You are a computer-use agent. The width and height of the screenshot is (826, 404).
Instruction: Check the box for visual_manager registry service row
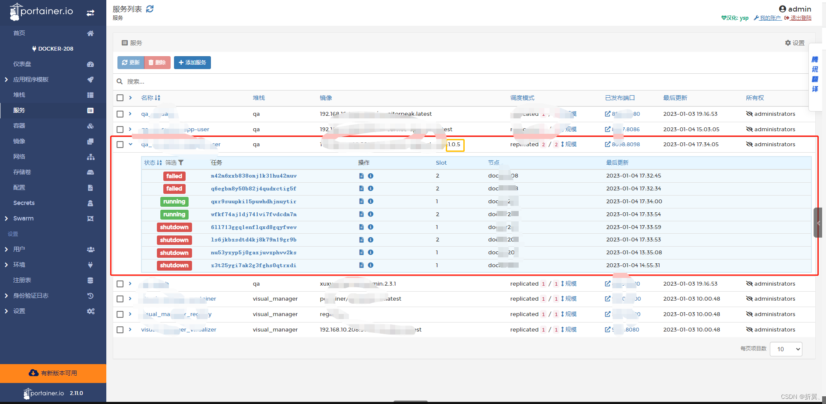click(x=120, y=314)
